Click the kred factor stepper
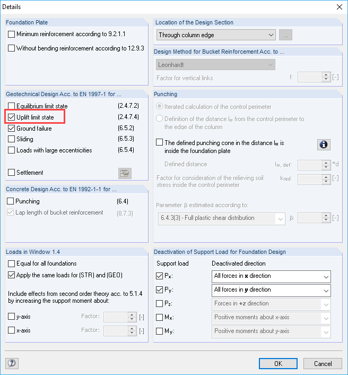348x375 pixels. [326, 179]
